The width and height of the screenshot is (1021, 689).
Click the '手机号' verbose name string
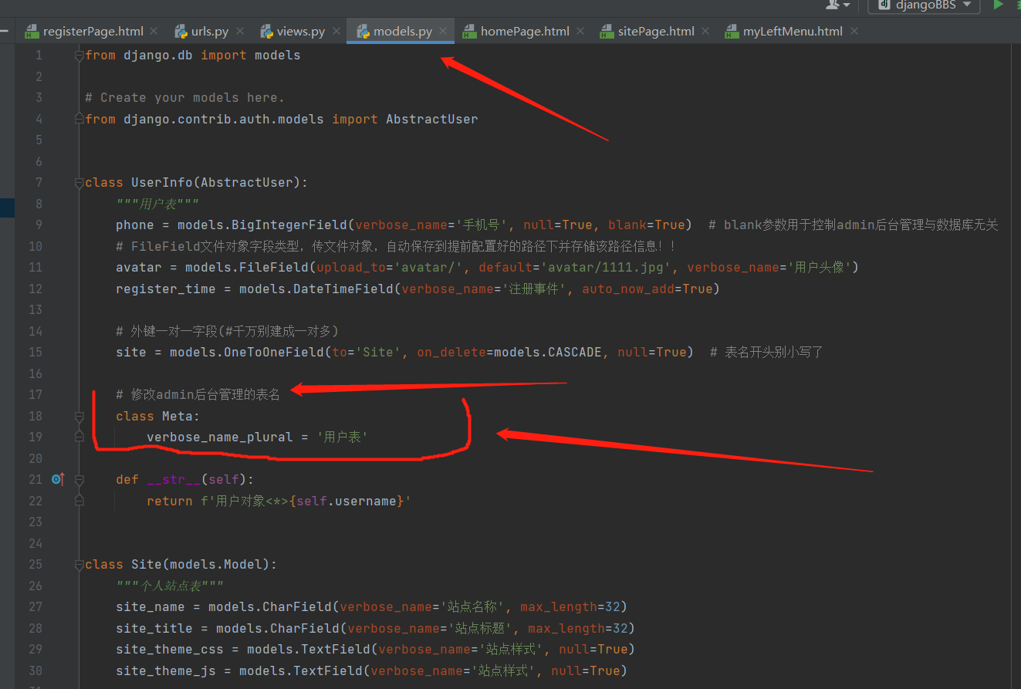tap(482, 225)
